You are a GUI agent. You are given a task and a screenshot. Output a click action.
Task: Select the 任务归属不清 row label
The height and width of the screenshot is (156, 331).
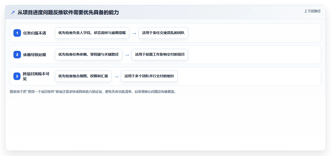click(35, 33)
